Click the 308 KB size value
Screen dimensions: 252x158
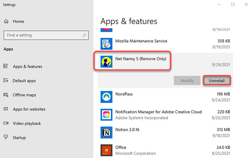[223, 41]
